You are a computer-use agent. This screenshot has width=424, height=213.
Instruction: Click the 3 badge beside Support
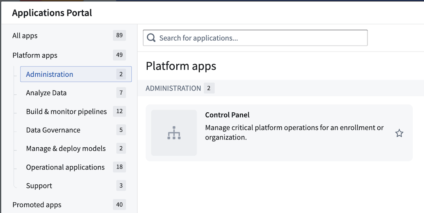[x=121, y=185]
